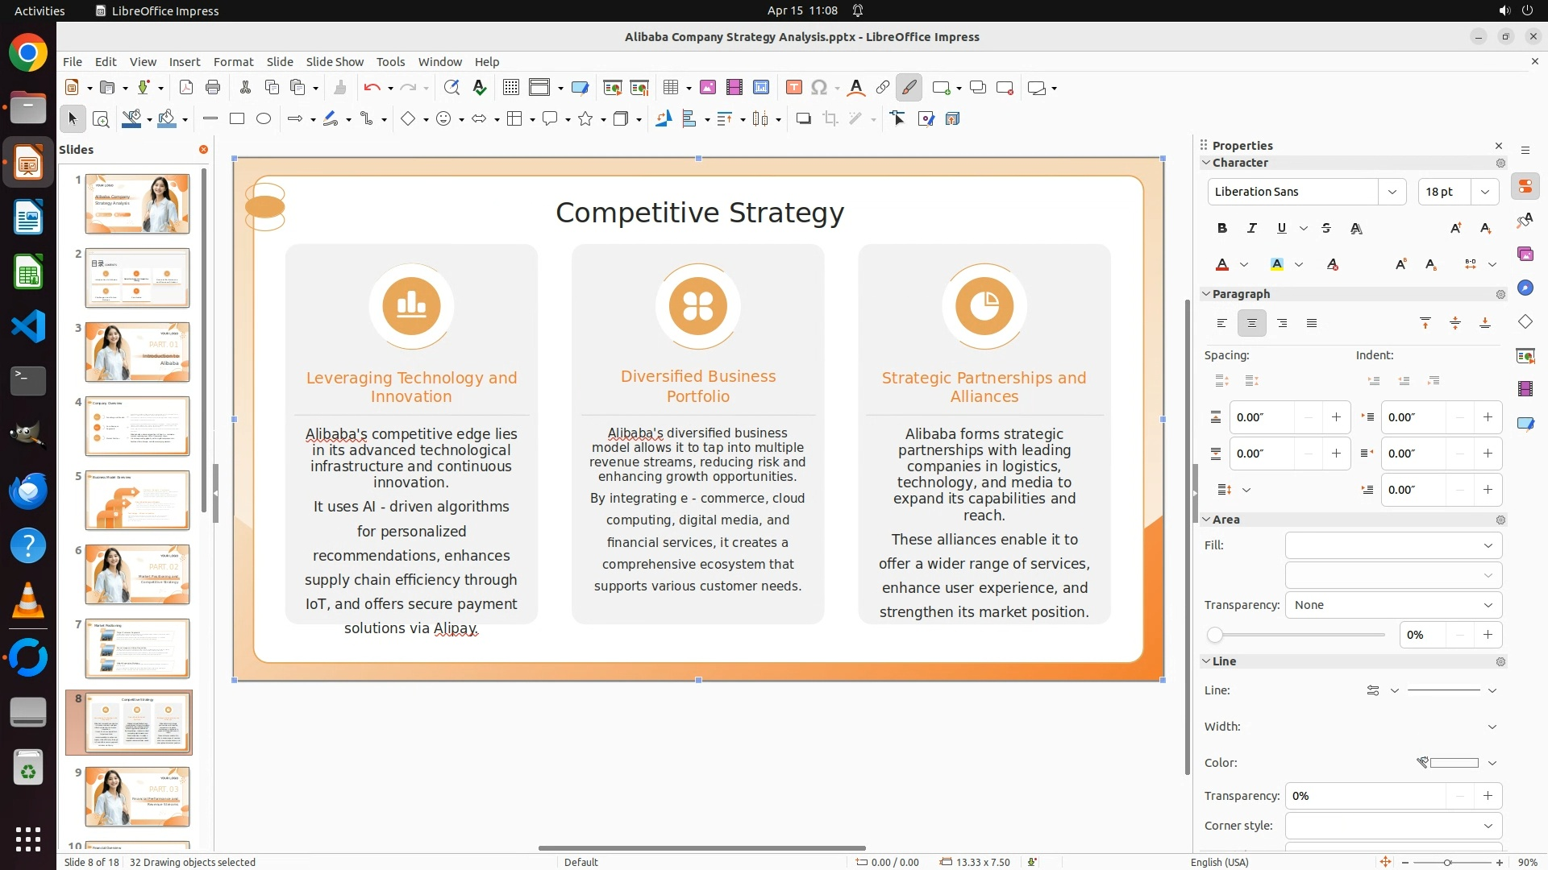The width and height of the screenshot is (1548, 870).
Task: Toggle Bold in Character panel
Action: tap(1222, 229)
